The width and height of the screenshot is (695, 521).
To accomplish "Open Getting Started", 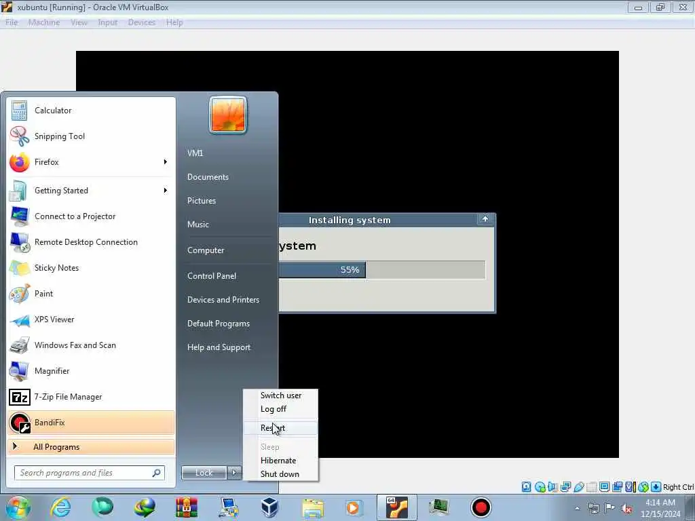I will click(91, 191).
